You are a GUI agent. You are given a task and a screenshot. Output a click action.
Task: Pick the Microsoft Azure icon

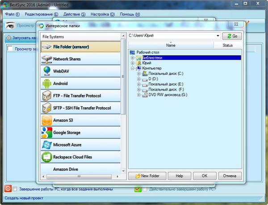click(x=46, y=145)
